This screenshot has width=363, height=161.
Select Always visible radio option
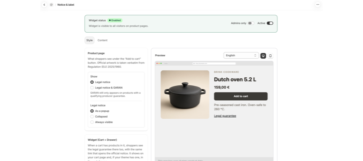[x=92, y=122]
